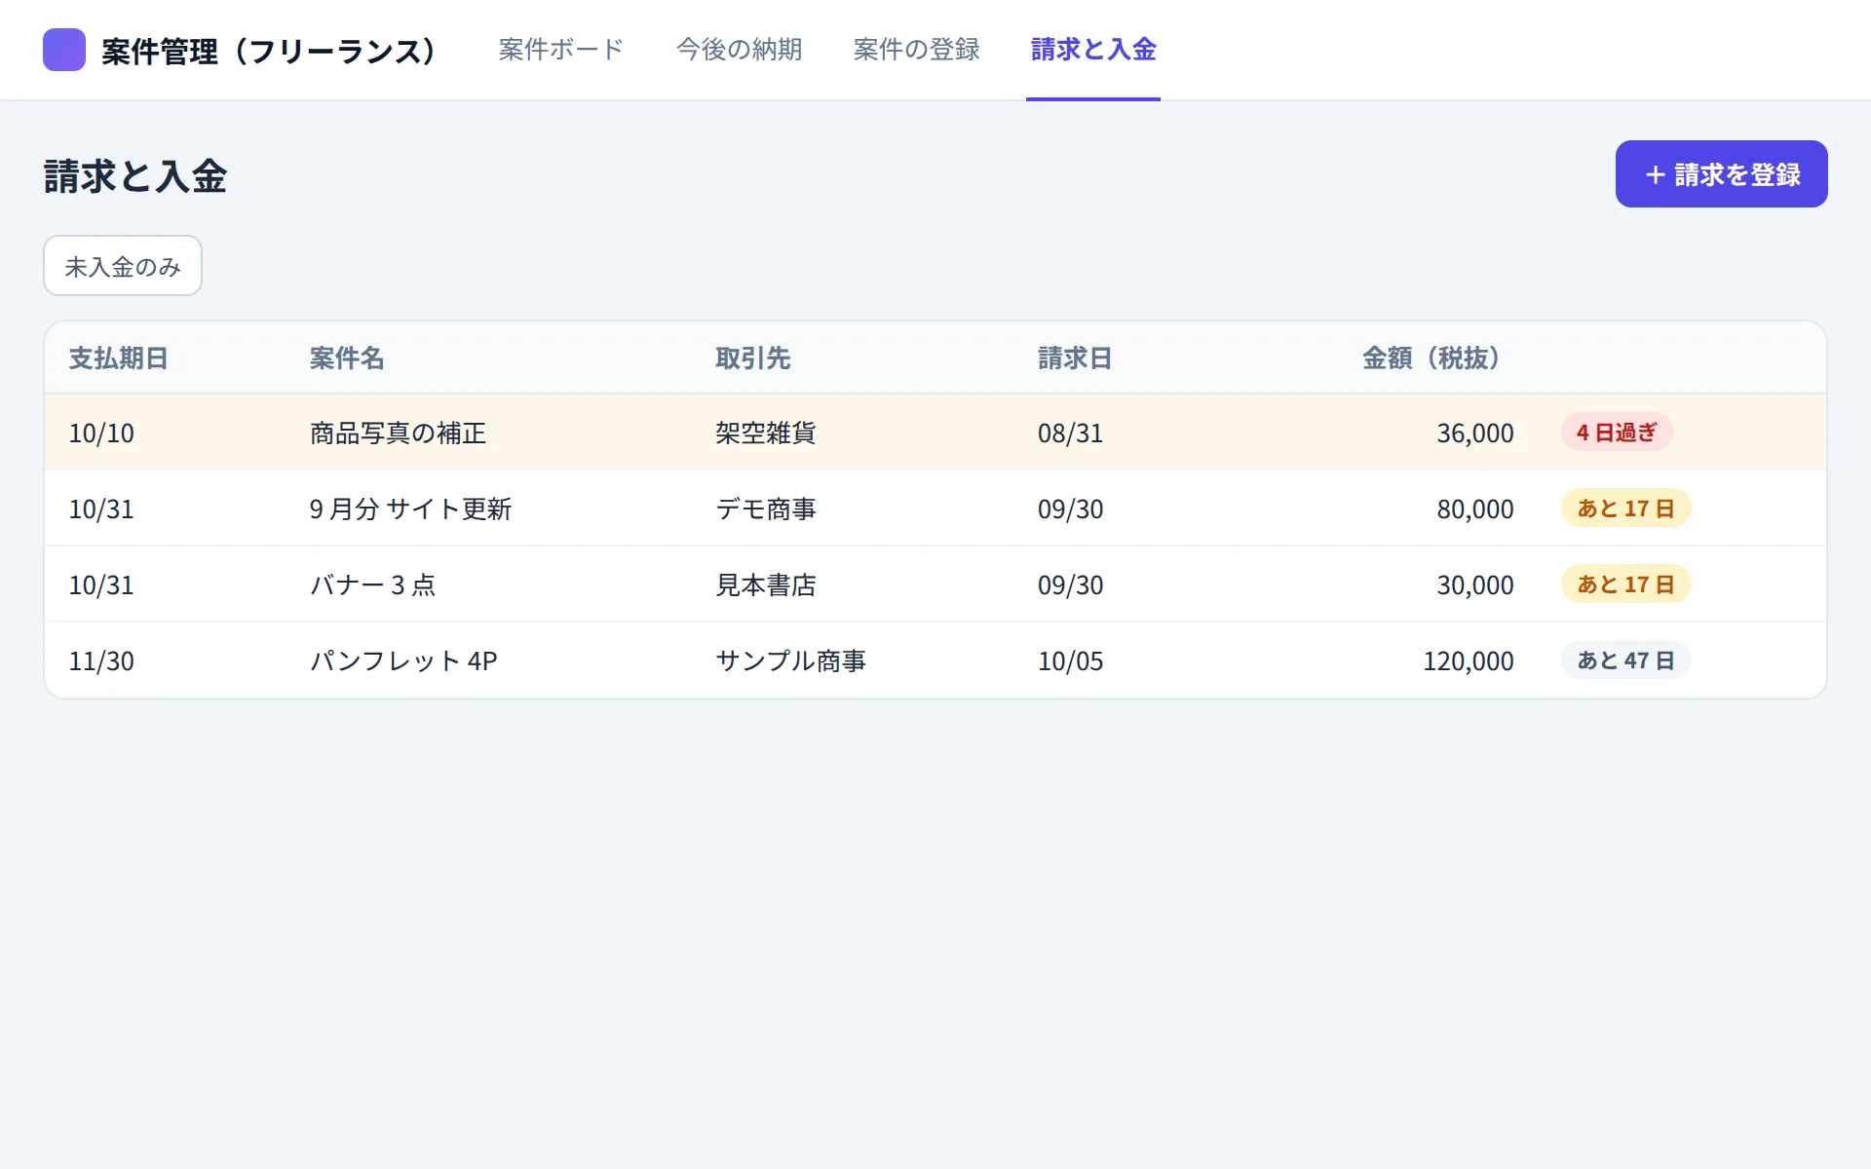Click the 10/05 invoice date
Screen dimensions: 1871x1169
(1070, 660)
